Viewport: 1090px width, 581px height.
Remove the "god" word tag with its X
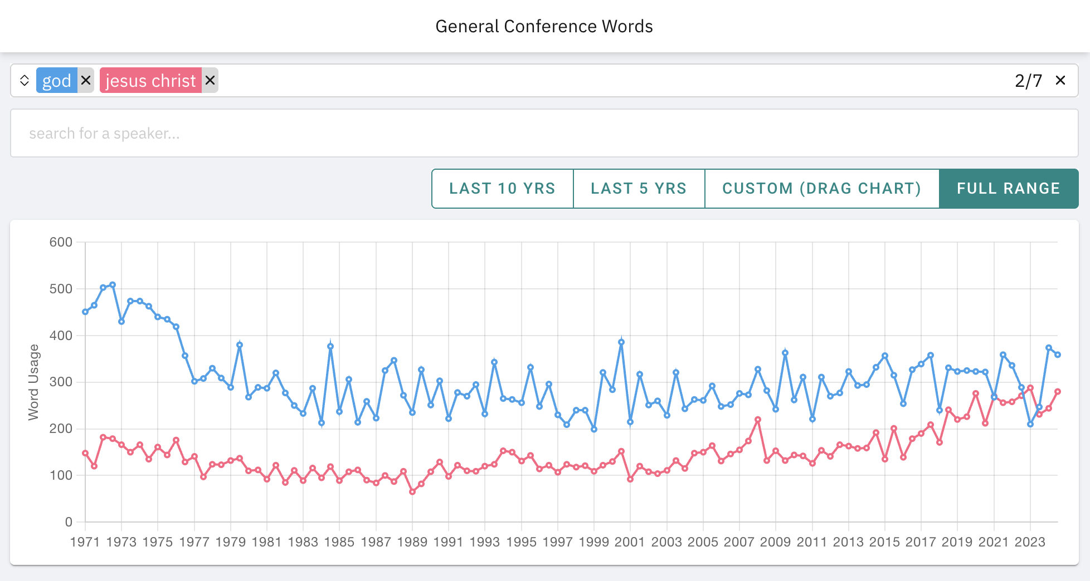[x=86, y=80]
